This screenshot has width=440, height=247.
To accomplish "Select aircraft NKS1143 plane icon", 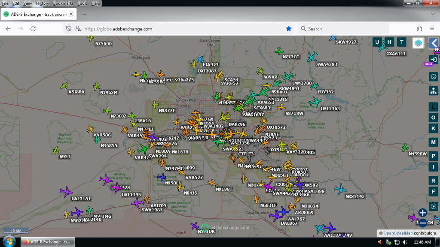I will 340,189.
